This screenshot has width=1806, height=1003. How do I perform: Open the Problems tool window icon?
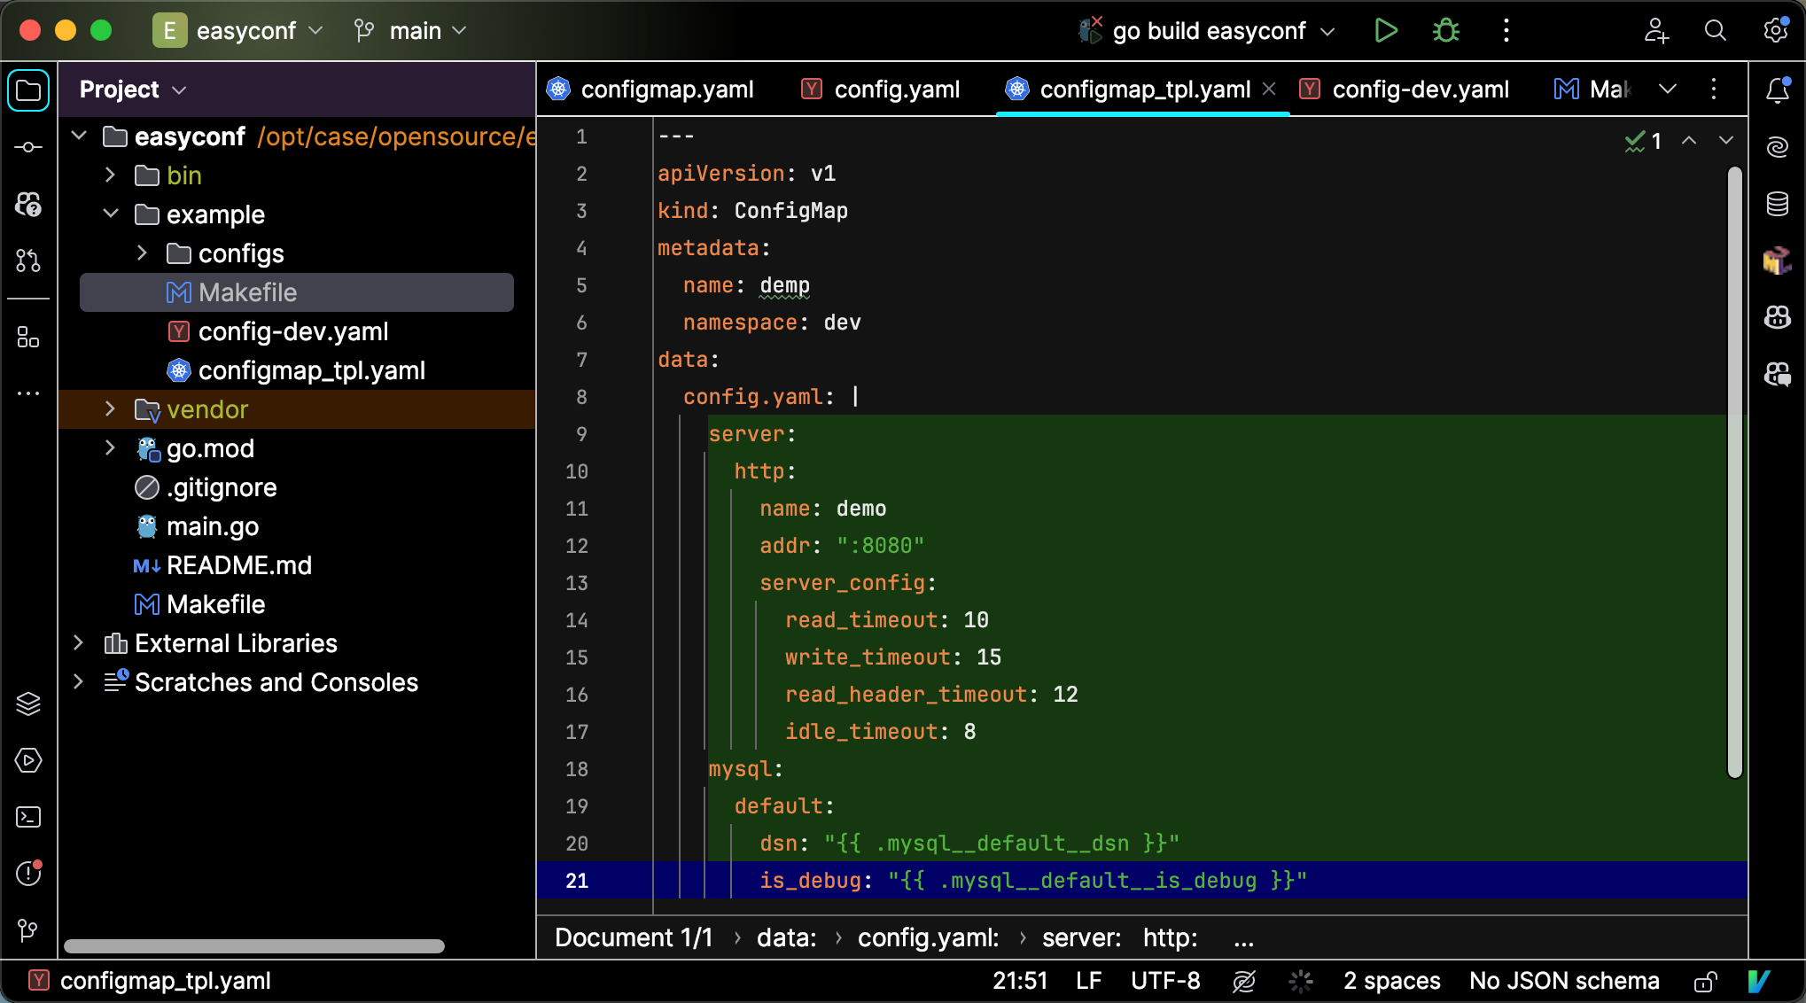coord(28,874)
